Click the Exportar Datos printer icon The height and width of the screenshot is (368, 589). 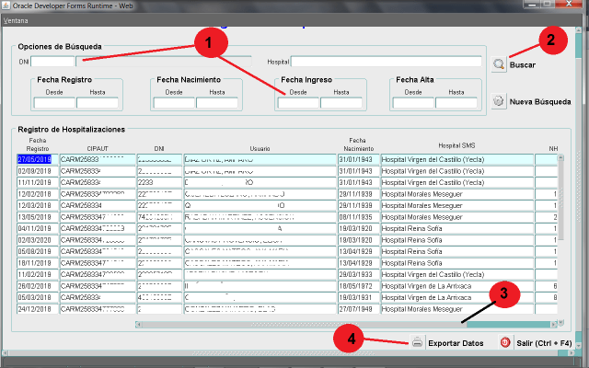[417, 342]
